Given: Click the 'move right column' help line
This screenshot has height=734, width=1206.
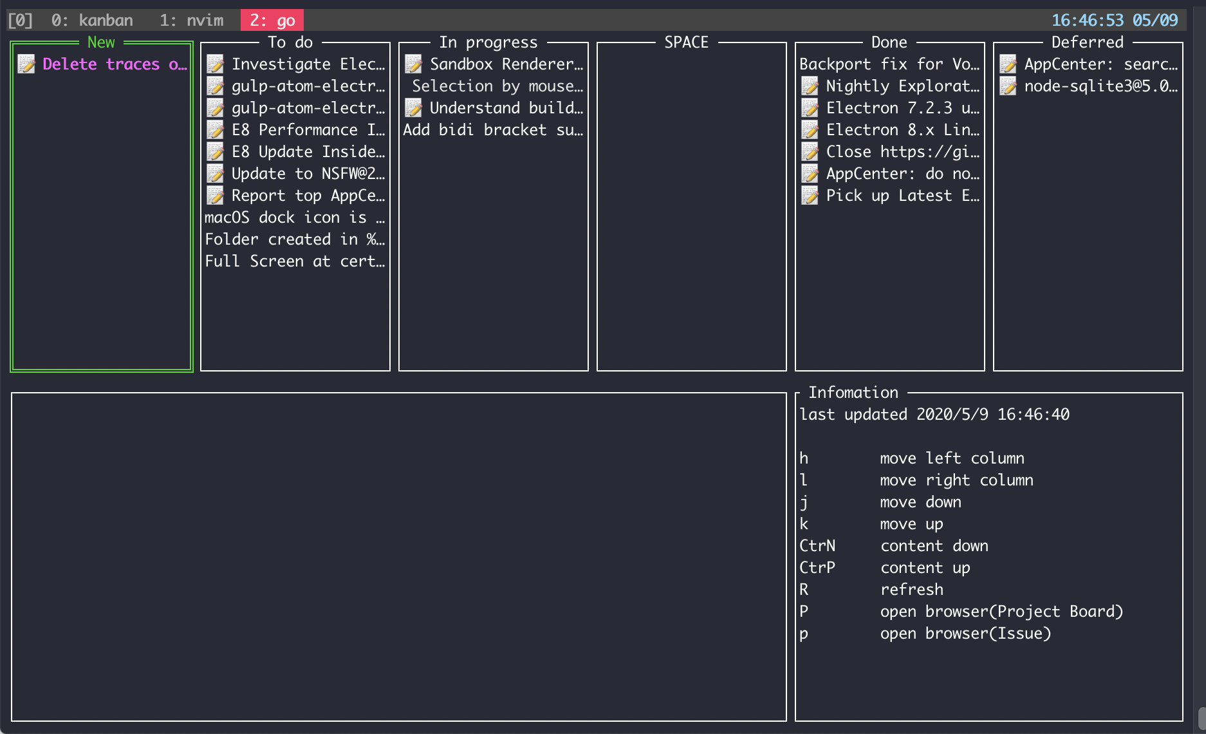Looking at the screenshot, I should [916, 480].
